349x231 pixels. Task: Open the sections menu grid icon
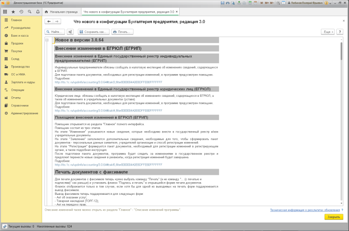[x=5, y=12]
